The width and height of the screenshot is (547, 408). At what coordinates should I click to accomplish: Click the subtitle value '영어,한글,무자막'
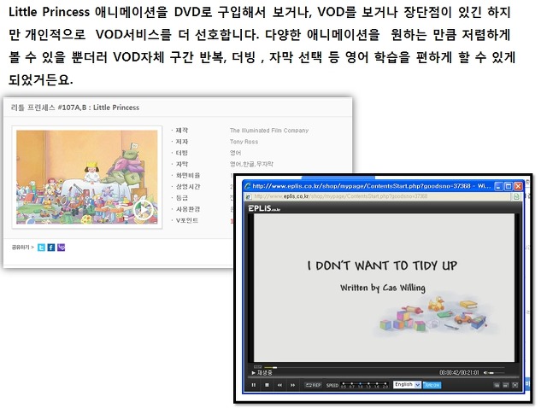click(x=251, y=164)
